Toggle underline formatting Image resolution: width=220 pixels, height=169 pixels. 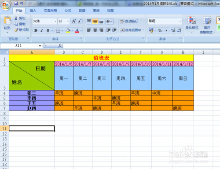click(x=48, y=30)
